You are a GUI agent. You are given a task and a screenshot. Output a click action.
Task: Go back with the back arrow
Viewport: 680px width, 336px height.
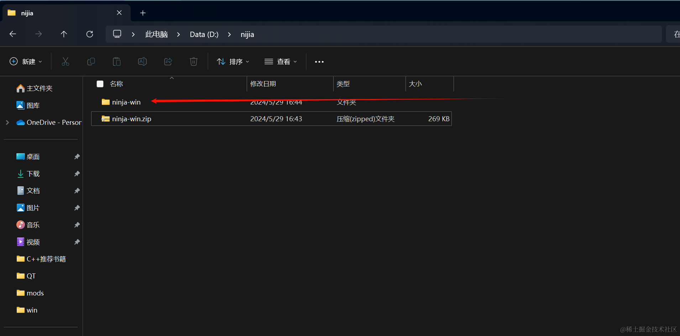(x=13, y=34)
